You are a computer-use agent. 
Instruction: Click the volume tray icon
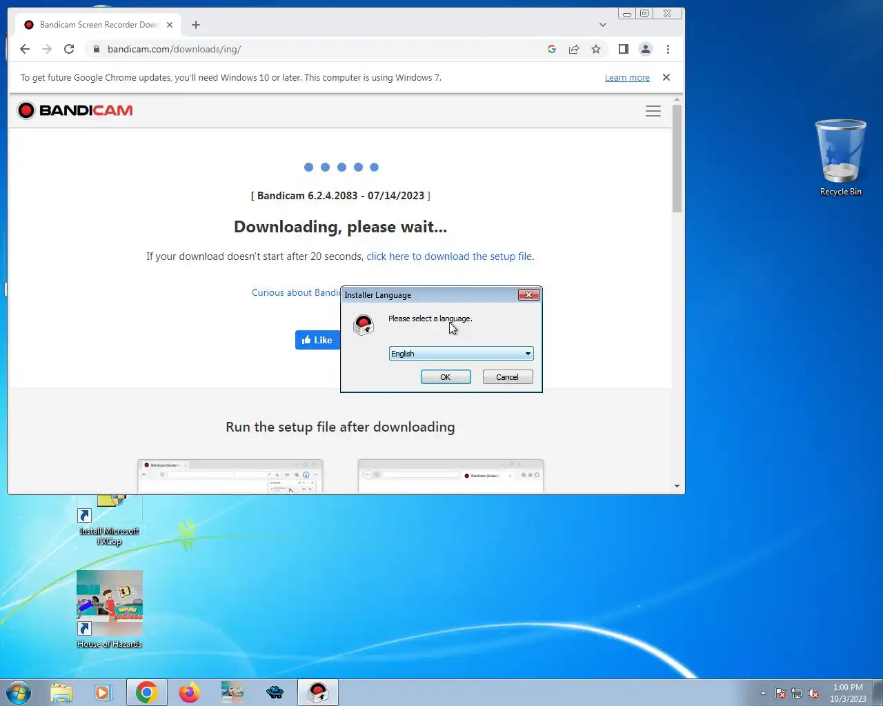(814, 694)
